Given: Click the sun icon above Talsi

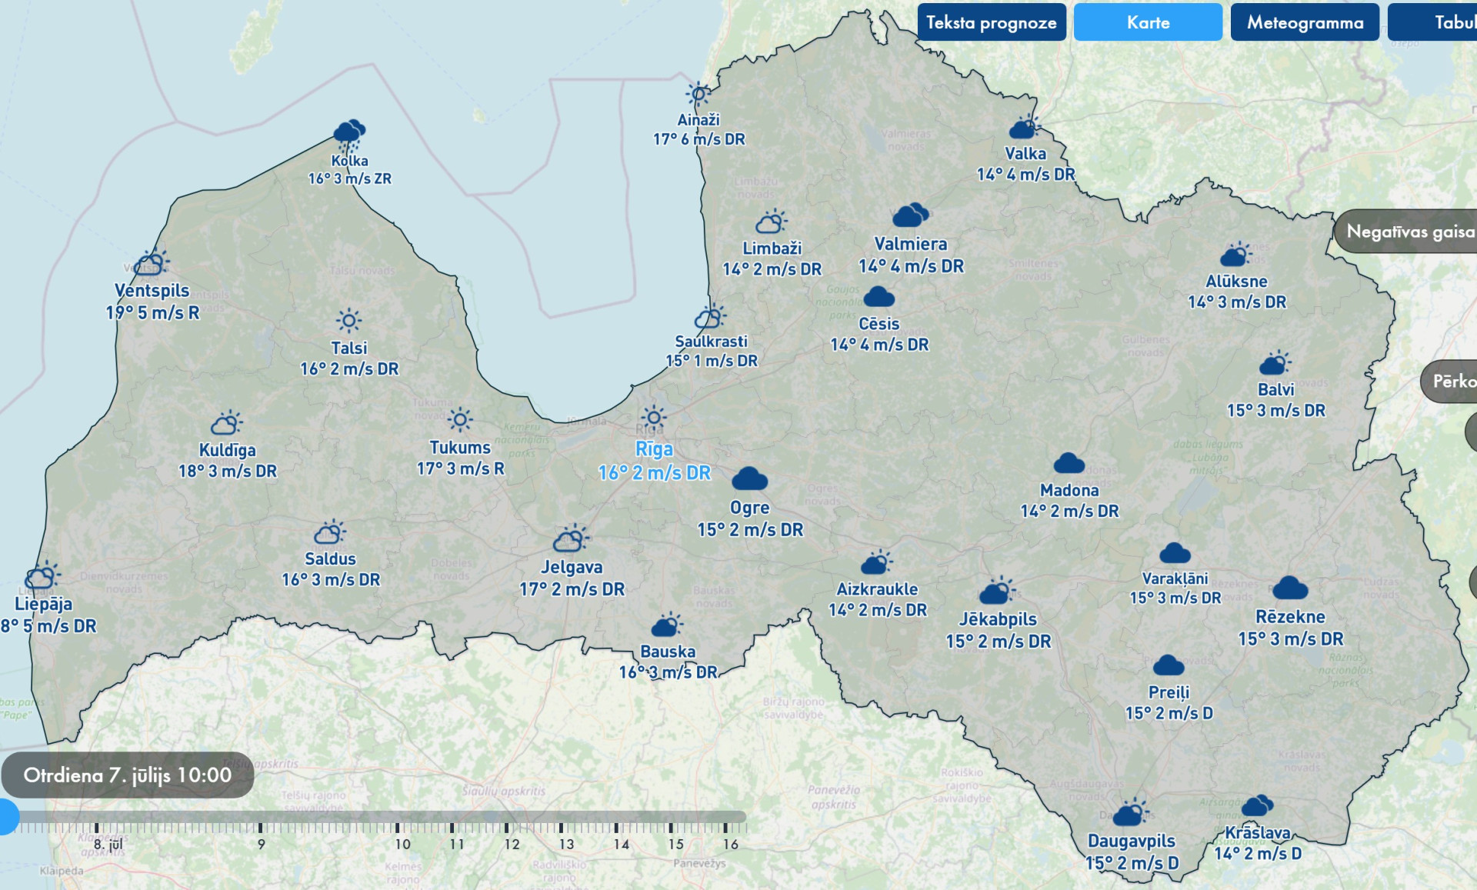Looking at the screenshot, I should click(x=348, y=321).
